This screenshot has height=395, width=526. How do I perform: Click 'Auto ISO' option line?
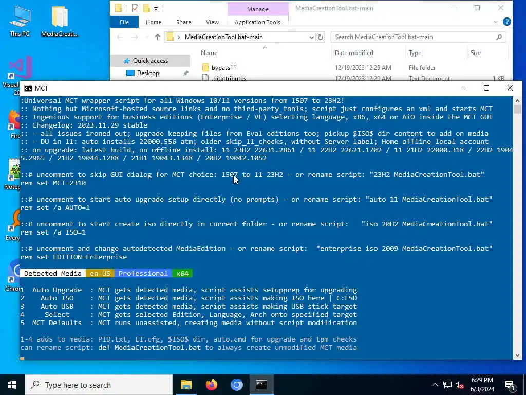click(x=189, y=298)
